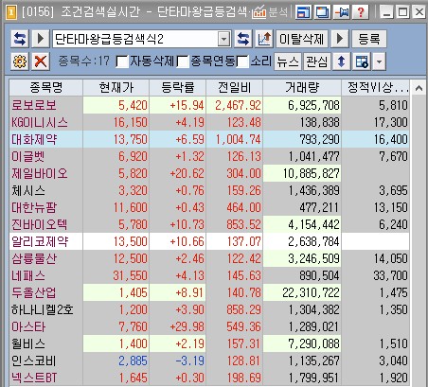Click the 등록 button
The width and height of the screenshot is (428, 387).
(x=368, y=39)
